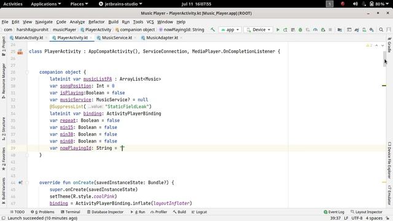Click the 4 spaces indent setting
The width and height of the screenshot is (393, 221).
click(374, 219)
